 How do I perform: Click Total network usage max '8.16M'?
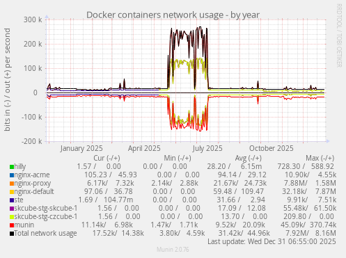(x=326, y=233)
